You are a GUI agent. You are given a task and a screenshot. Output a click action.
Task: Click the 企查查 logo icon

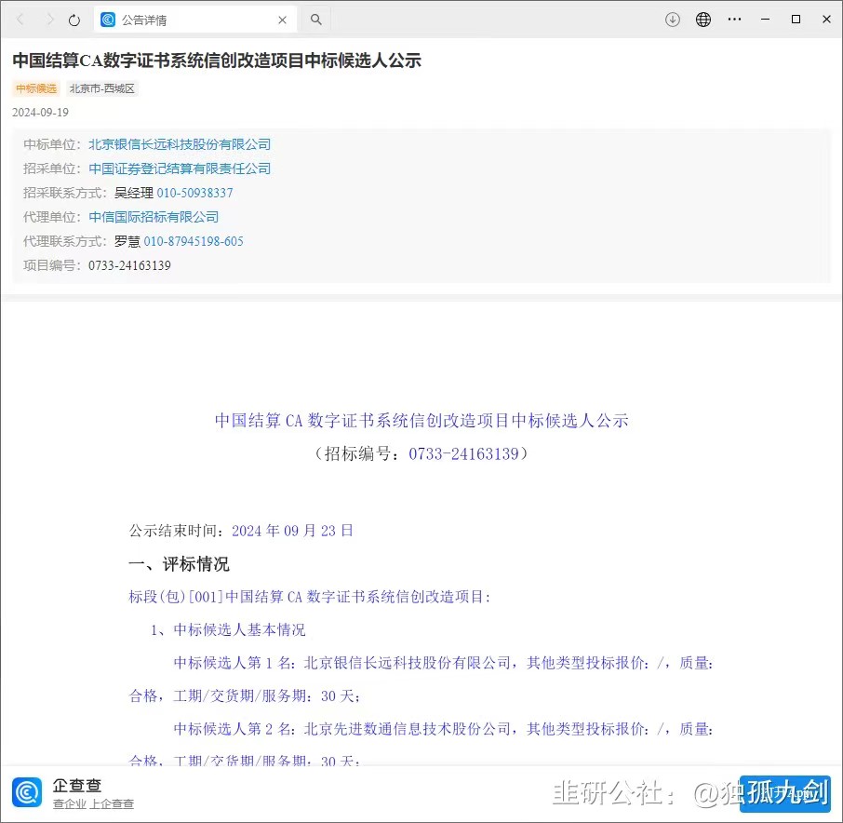27,792
